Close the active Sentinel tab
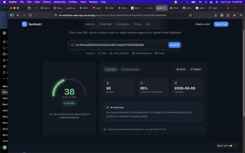 pyautogui.click(x=165, y=8)
